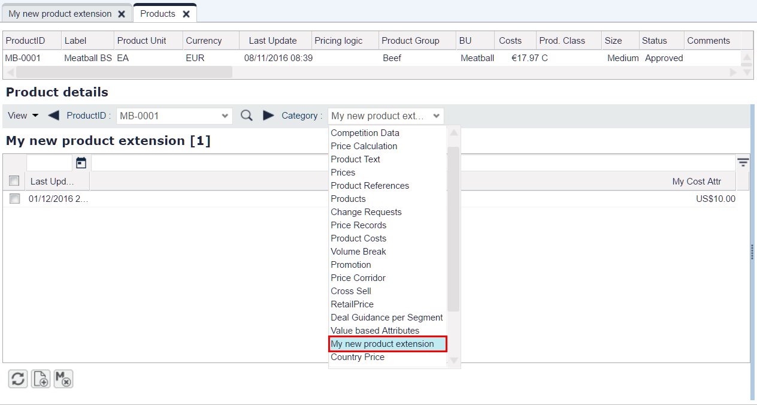Open the calendar date picker icon
757x405 pixels.
coord(81,162)
